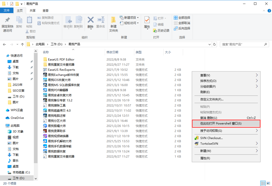Image resolution: width=272 pixels, height=186 pixels.
Task: Click the blue Help question icon
Action: coord(269,11)
